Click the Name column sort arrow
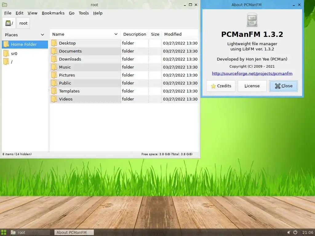This screenshot has height=236, width=315. point(116,34)
